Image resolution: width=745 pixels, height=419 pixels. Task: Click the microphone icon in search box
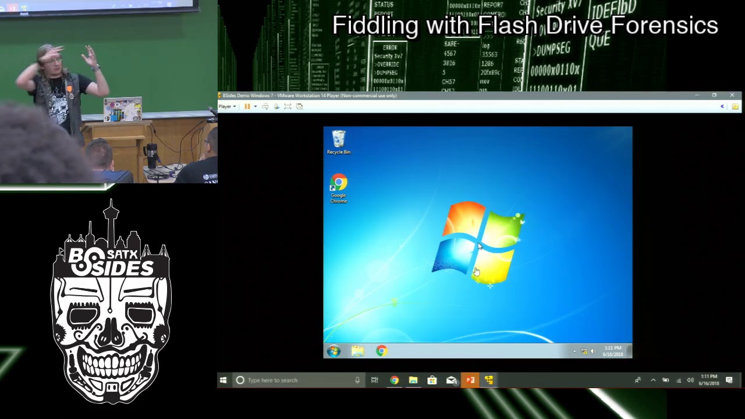coord(357,380)
